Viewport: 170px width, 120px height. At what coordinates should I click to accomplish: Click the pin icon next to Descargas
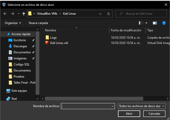tap(33, 46)
